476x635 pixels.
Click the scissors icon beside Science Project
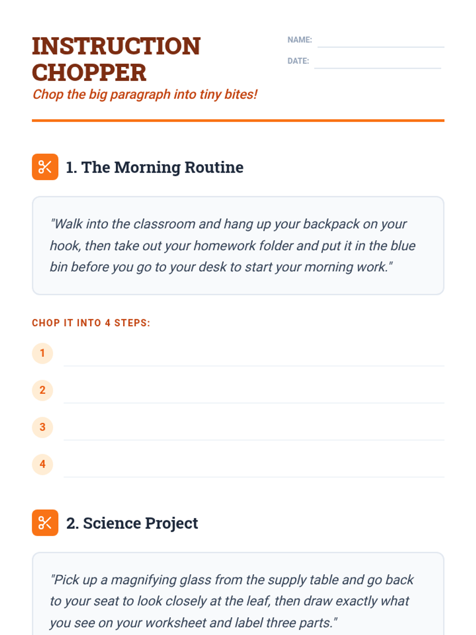click(45, 523)
